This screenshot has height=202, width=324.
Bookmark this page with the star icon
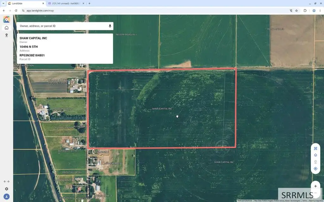point(296,10)
